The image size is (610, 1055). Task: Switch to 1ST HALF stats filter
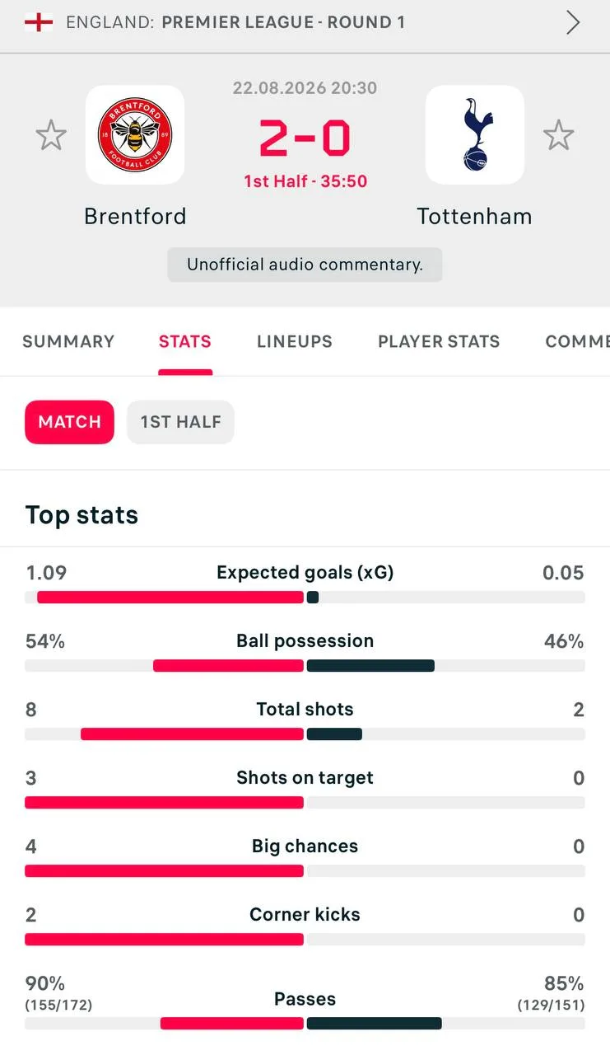point(180,422)
